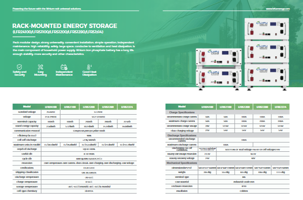303x200 pixels.
Task: Click the 'up to 100%' depth of discharge value
Action: 89,149
